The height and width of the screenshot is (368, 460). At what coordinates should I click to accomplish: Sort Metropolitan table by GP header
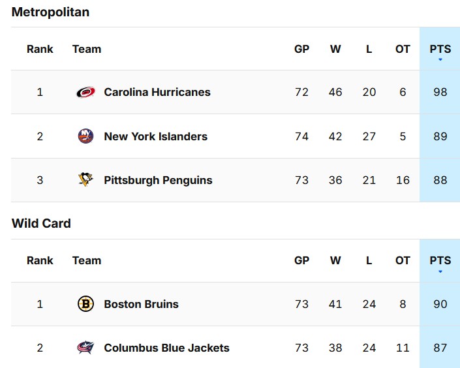(x=301, y=49)
